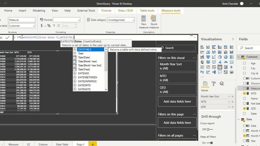Expand the formula bar chevron

point(195,38)
